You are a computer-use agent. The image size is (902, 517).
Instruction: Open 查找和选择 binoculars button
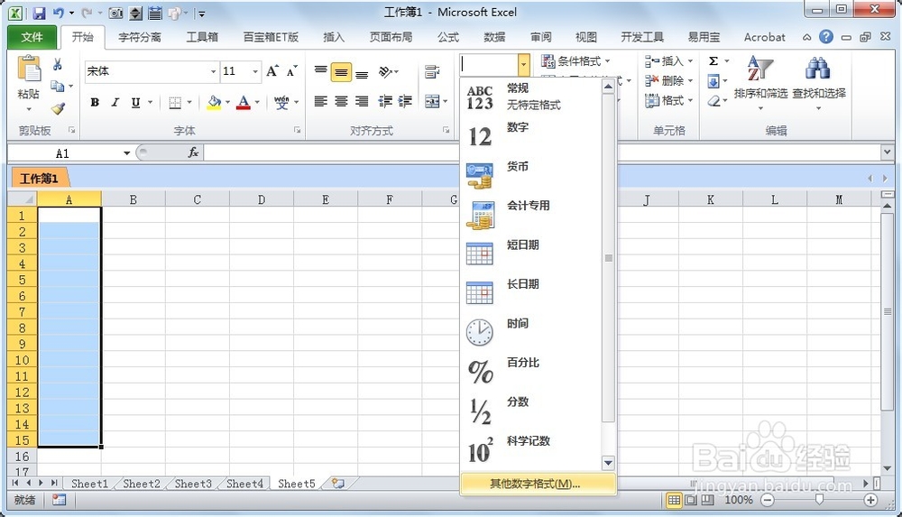[x=819, y=82]
